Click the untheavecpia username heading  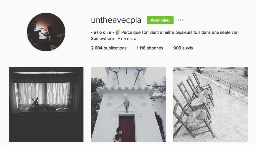[x=116, y=20]
